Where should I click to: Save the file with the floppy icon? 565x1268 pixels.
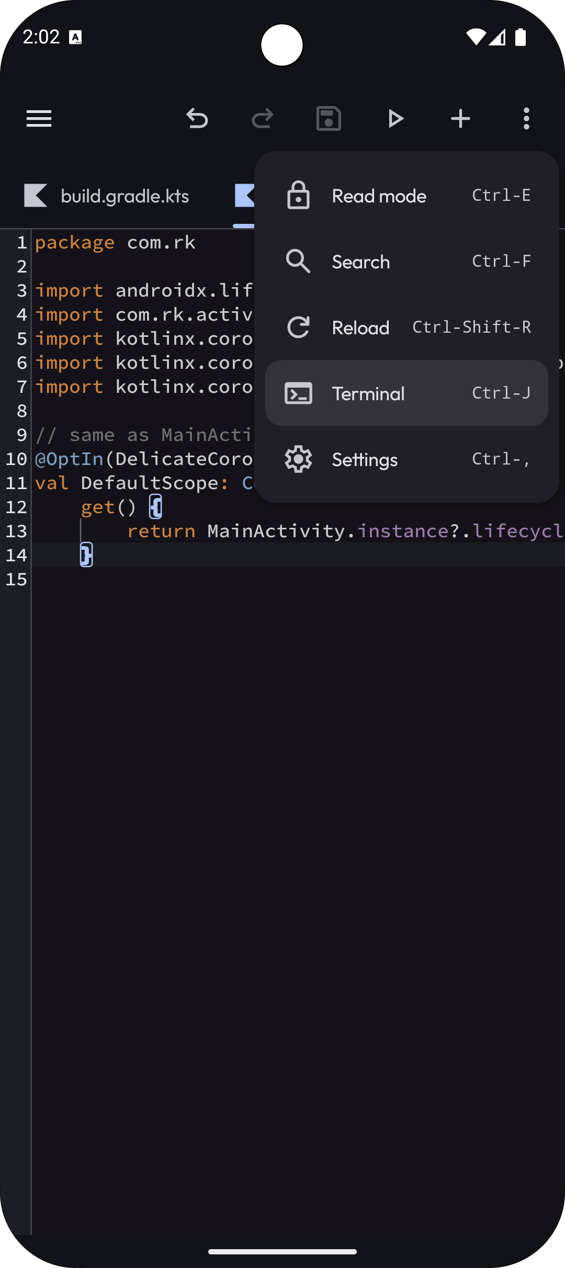[x=329, y=119]
